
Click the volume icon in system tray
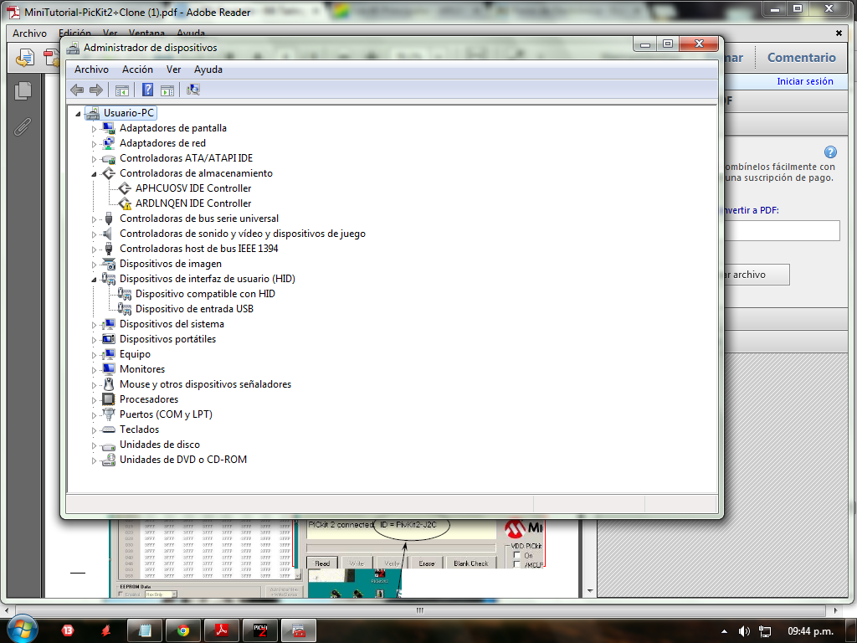[744, 631]
